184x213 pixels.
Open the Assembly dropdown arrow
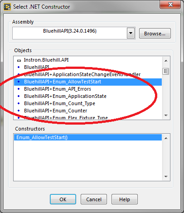coord(131,33)
